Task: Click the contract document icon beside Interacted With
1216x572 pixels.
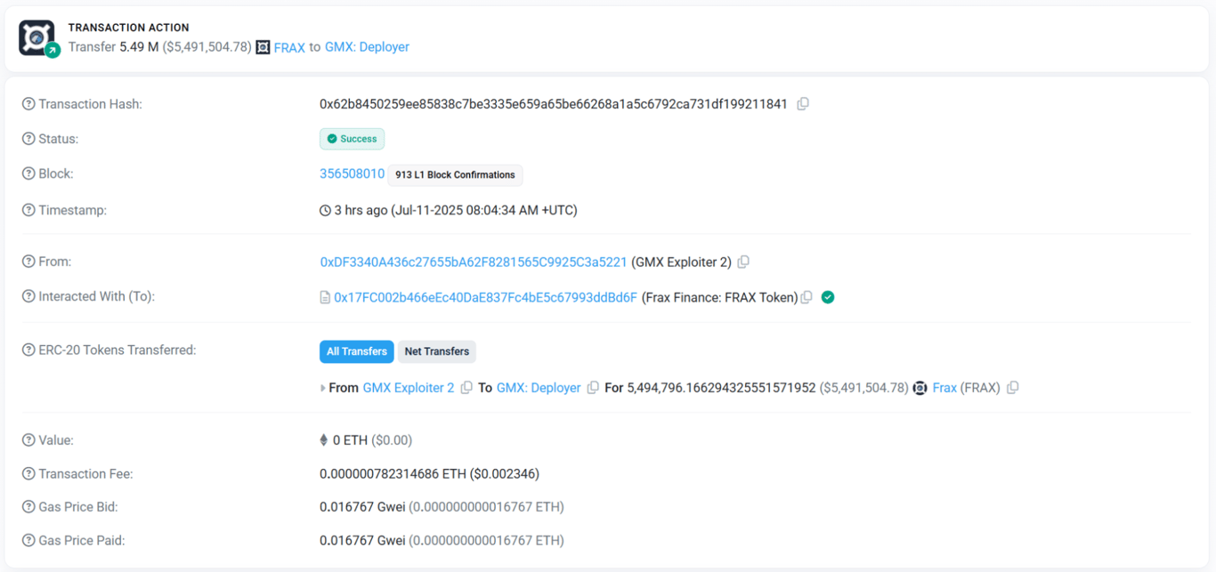Action: pos(324,296)
